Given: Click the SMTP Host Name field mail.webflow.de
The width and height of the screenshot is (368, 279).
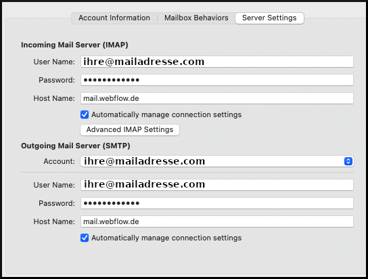Looking at the screenshot, I should click(x=217, y=221).
